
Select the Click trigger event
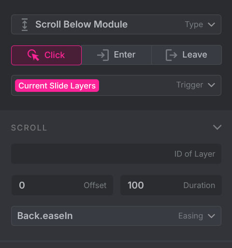(x=46, y=55)
